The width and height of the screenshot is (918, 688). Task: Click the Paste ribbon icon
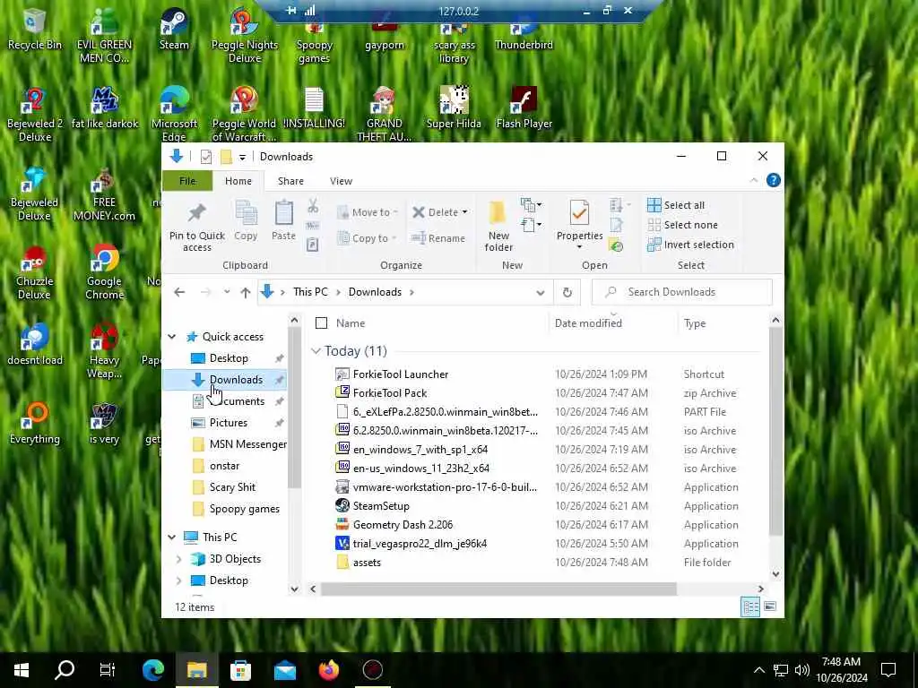tap(284, 213)
